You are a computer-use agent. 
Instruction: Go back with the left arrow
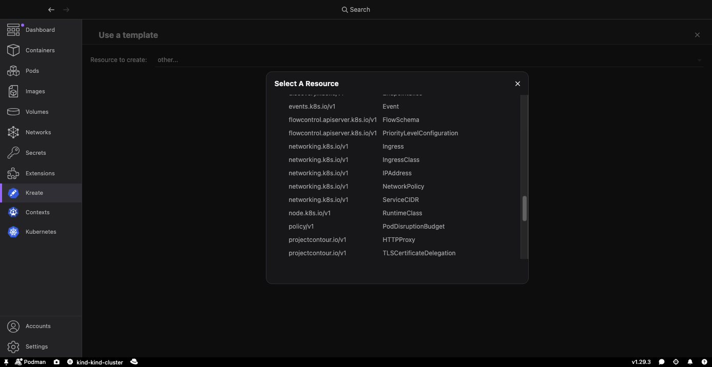(x=51, y=10)
